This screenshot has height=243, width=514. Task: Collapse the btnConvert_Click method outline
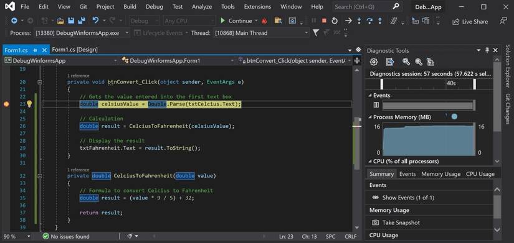click(40, 82)
